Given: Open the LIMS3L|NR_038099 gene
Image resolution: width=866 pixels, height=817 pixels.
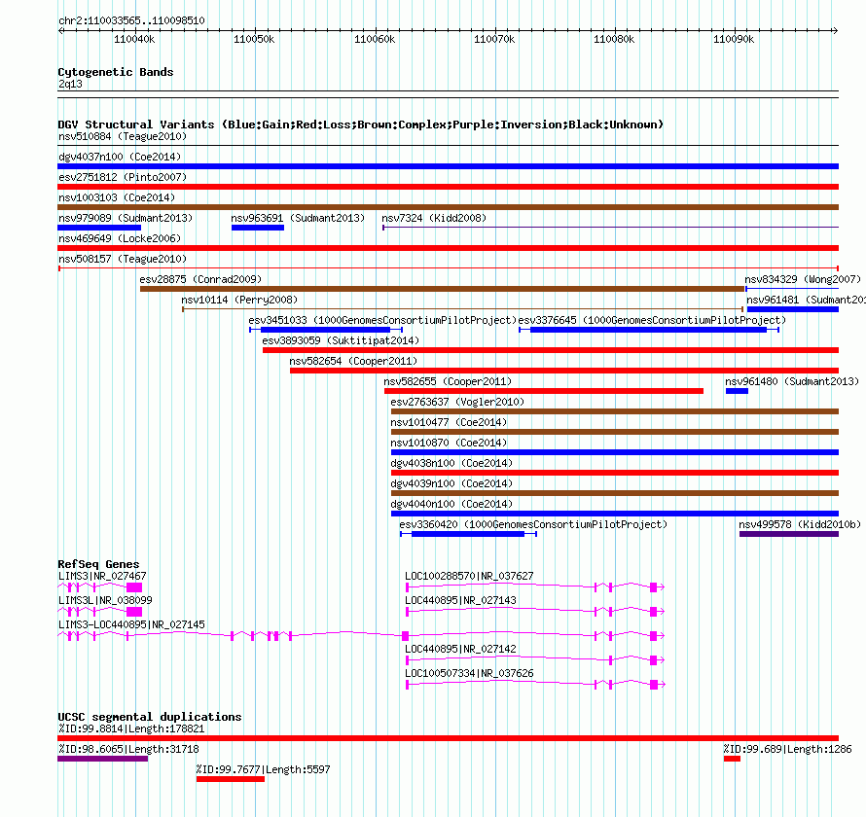Looking at the screenshot, I should point(100,612).
